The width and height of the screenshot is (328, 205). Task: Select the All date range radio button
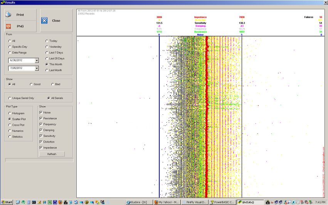[10, 41]
